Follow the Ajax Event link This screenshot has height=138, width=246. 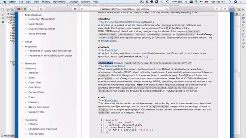click(110, 41)
